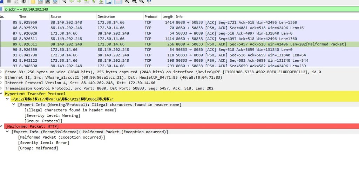Collapse the garbled ~\032 header line
Screen dimensions: 359x174
tap(7, 99)
